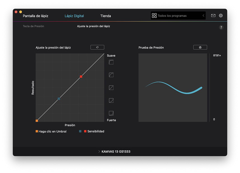Click the chevron arrow beside Todos los programas
240x173 pixels.
coord(203,16)
